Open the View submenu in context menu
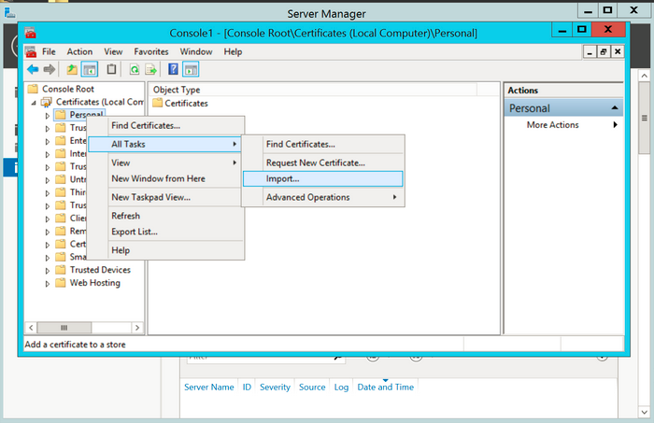This screenshot has width=654, height=423. click(166, 162)
